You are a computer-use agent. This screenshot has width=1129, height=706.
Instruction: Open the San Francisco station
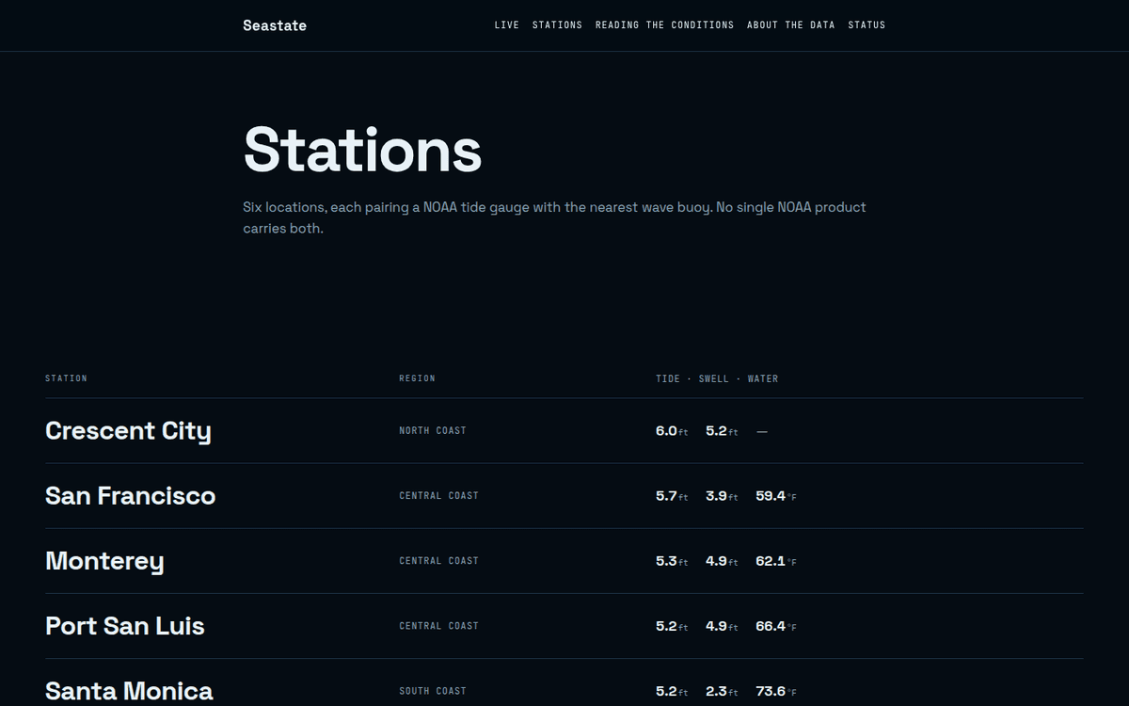click(x=130, y=496)
